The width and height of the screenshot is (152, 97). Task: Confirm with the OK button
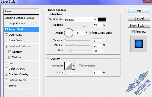tap(139, 11)
